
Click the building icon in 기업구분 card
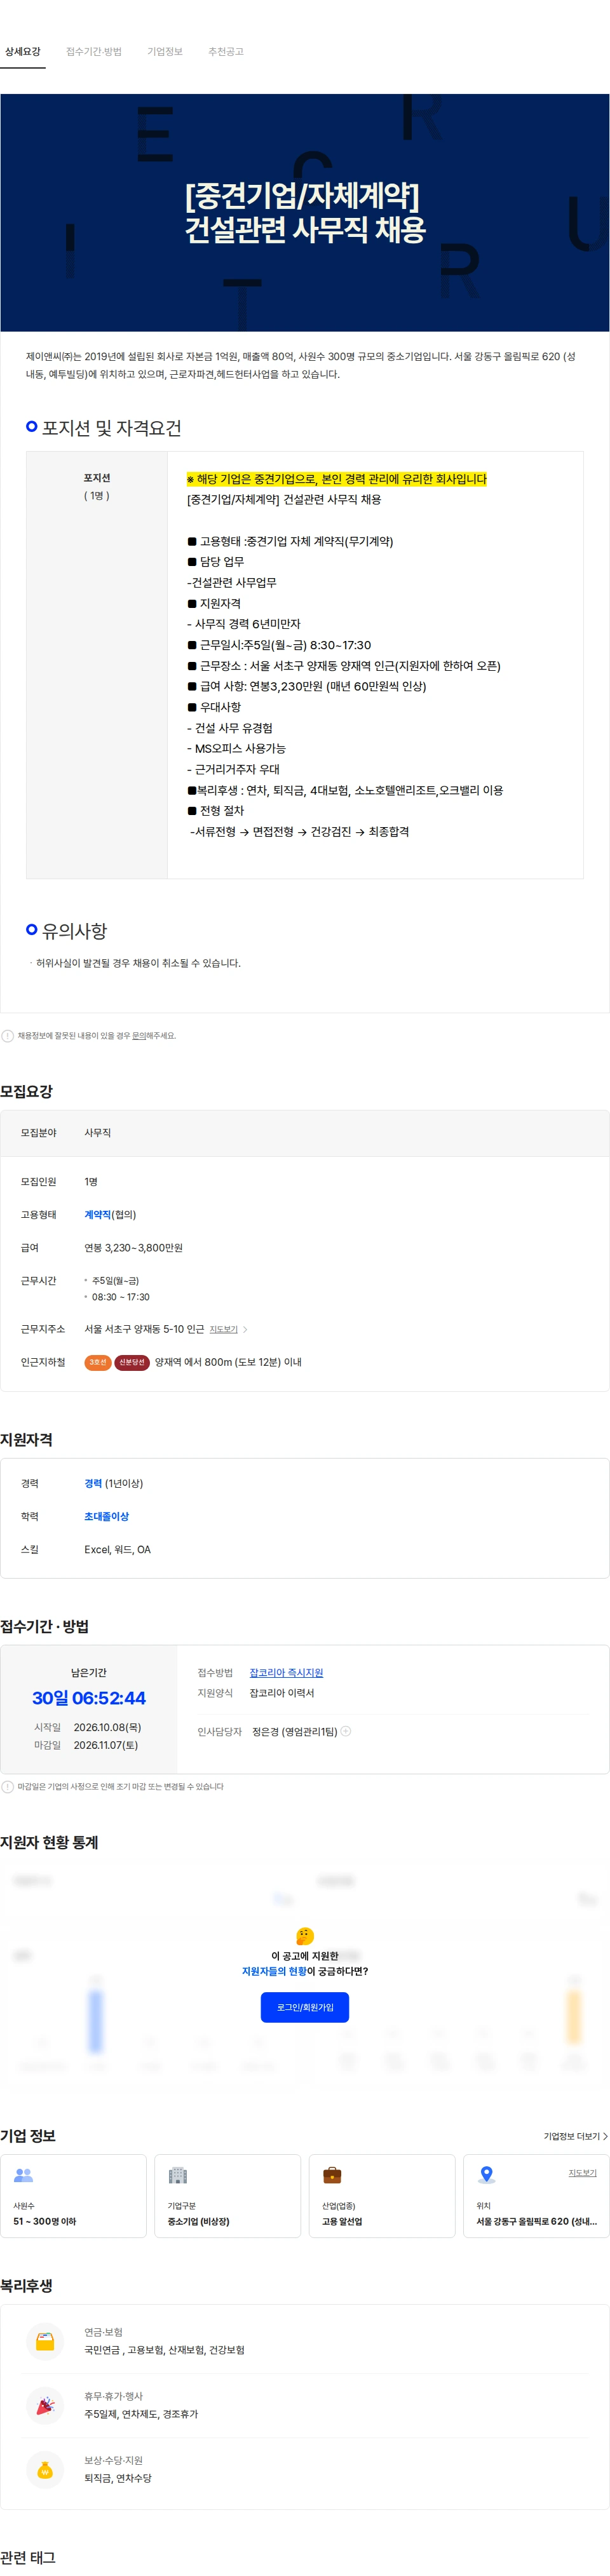tap(178, 2175)
